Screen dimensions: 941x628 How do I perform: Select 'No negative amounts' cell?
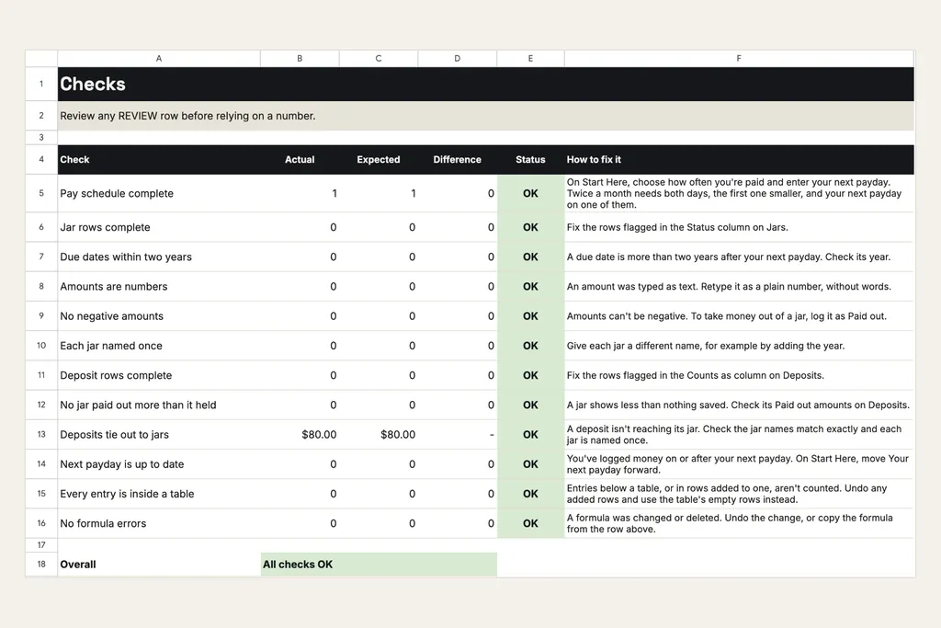point(159,315)
